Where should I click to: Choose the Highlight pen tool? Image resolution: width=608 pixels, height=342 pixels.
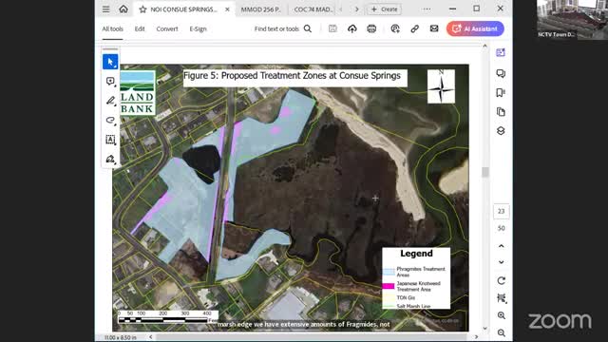pos(110,101)
